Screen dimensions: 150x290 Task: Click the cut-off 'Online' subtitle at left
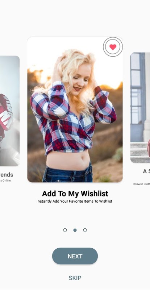point(5,181)
